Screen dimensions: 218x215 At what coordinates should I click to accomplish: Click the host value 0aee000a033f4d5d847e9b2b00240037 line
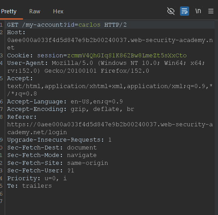110,40
